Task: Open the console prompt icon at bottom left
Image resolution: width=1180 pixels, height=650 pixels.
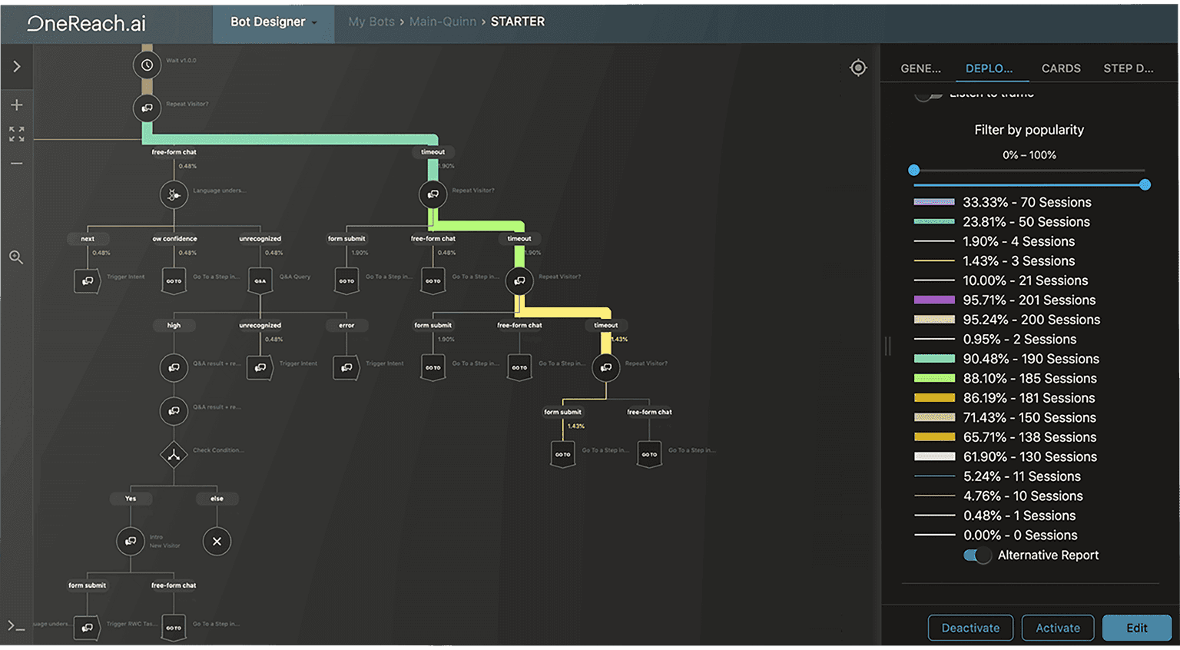Action: (x=16, y=626)
